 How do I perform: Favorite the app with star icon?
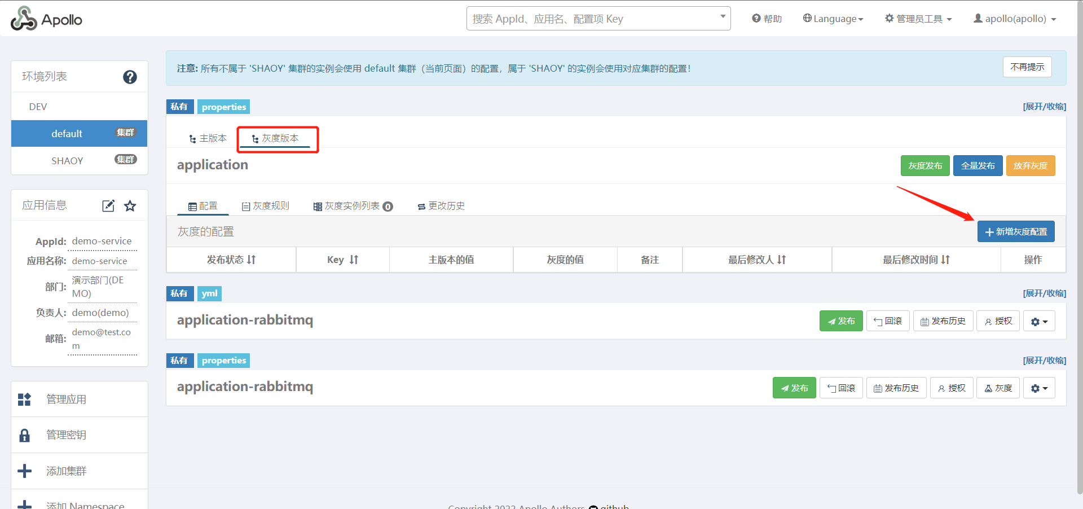[x=130, y=206]
